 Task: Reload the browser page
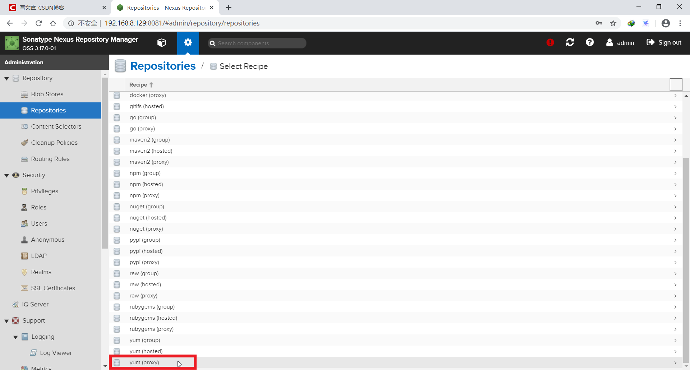38,23
